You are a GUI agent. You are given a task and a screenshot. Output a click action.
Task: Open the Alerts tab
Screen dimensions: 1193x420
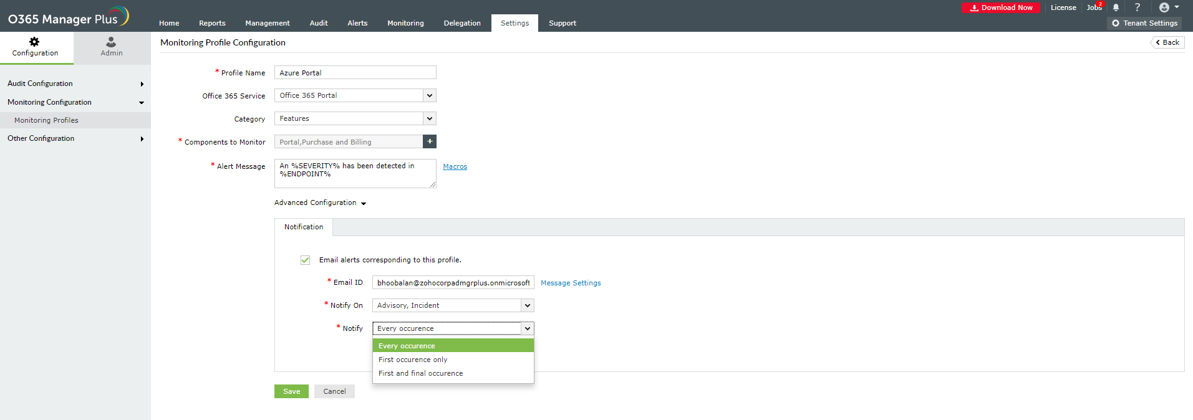click(x=357, y=23)
